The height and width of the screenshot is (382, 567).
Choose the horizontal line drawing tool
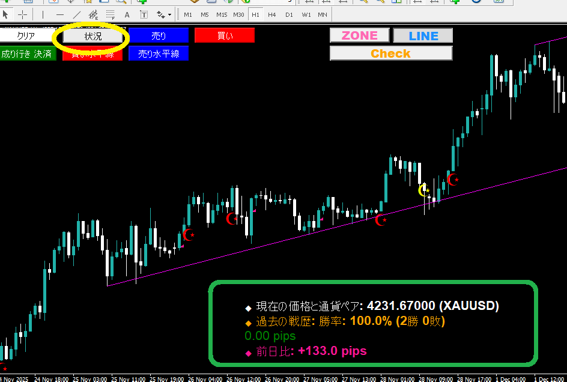click(x=59, y=14)
